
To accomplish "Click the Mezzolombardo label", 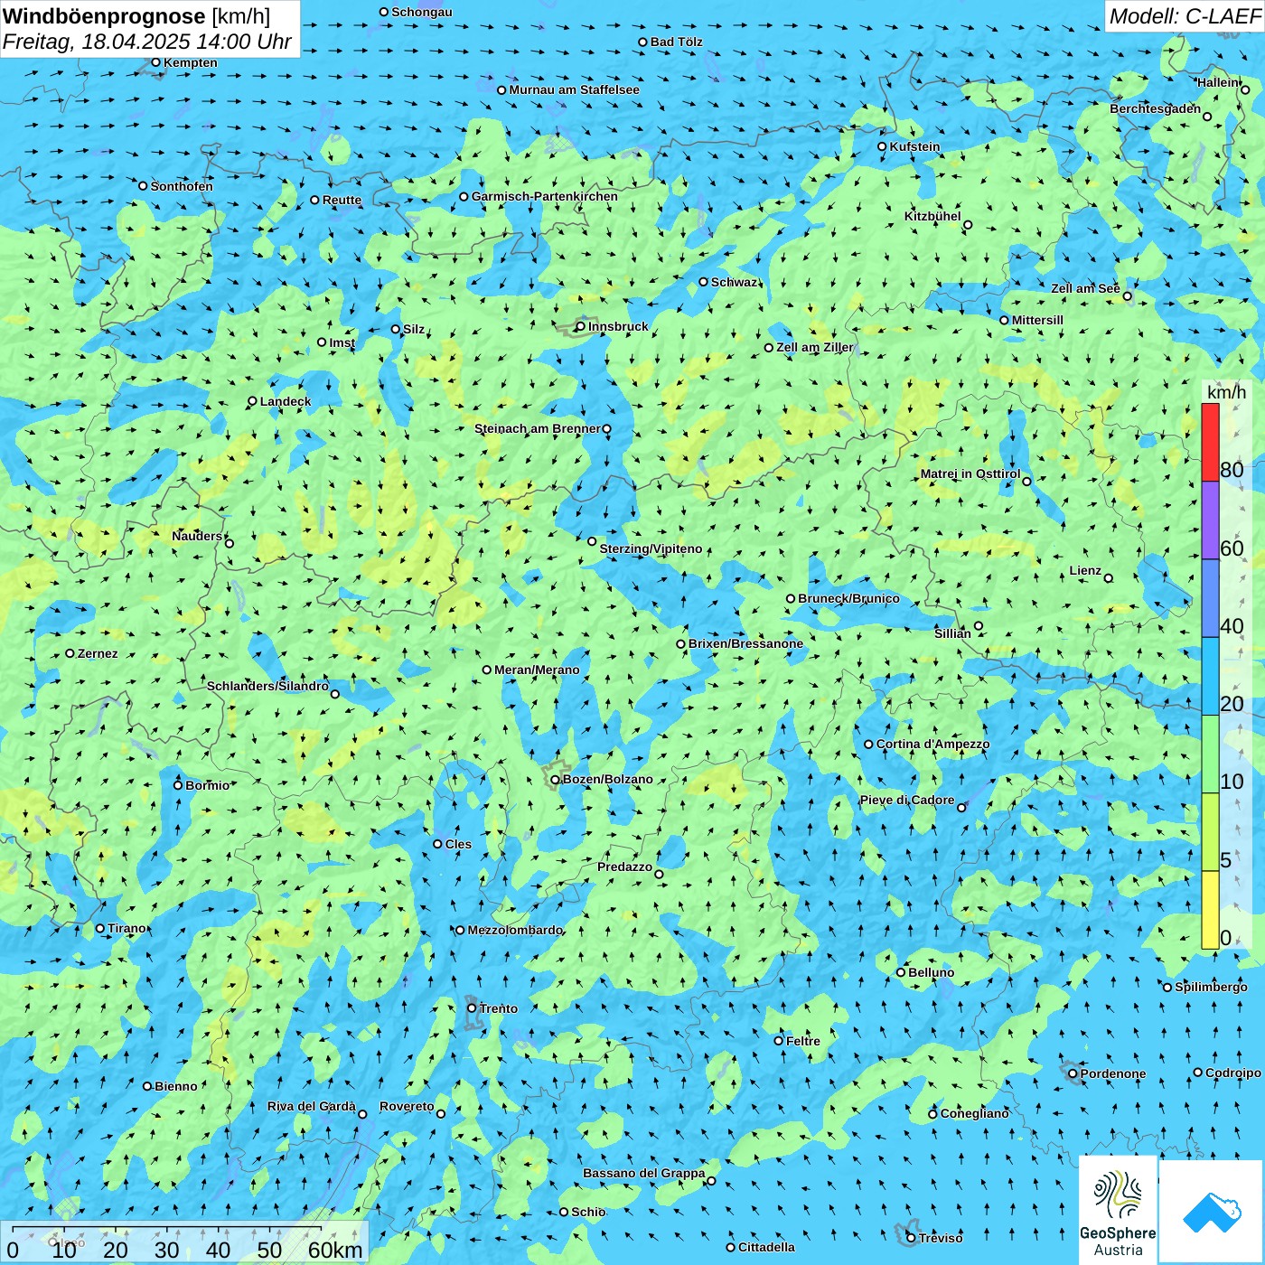I will pos(515,930).
